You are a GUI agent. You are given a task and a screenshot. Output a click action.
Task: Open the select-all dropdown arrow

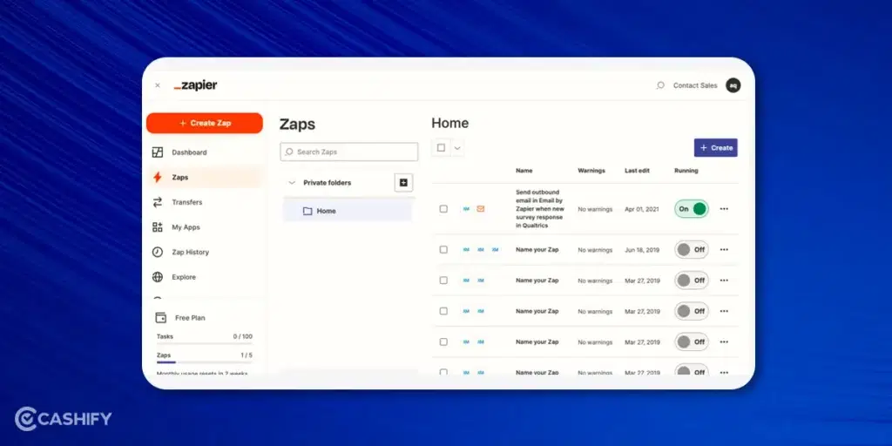[x=456, y=148]
